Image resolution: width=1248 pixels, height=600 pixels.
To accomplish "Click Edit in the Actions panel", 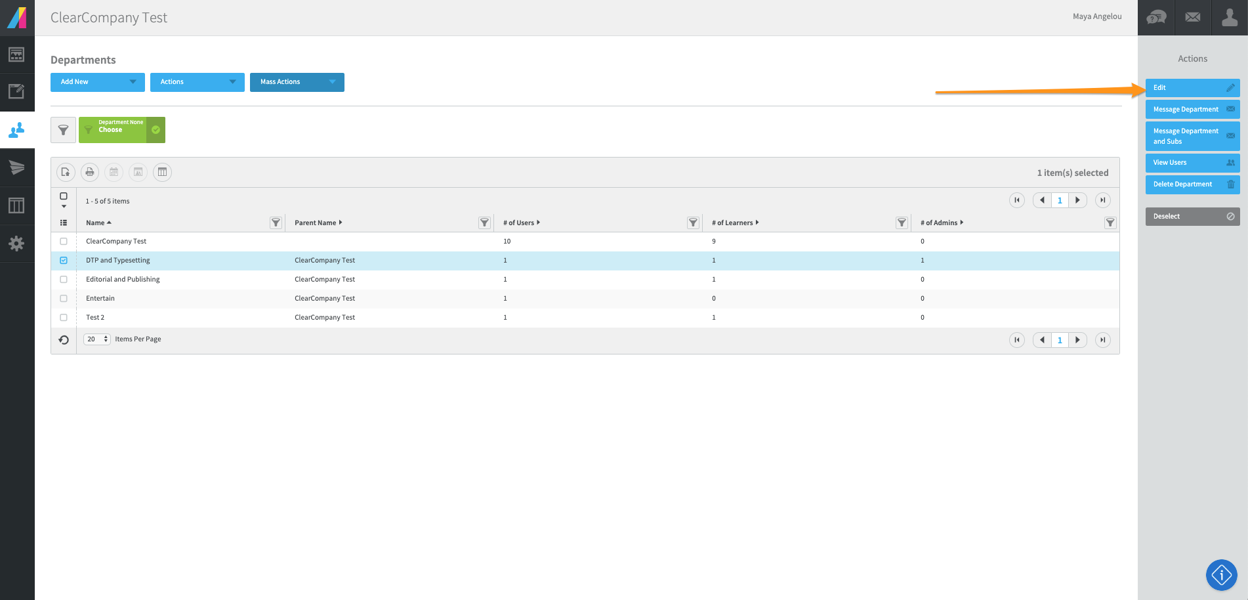I will click(1193, 88).
